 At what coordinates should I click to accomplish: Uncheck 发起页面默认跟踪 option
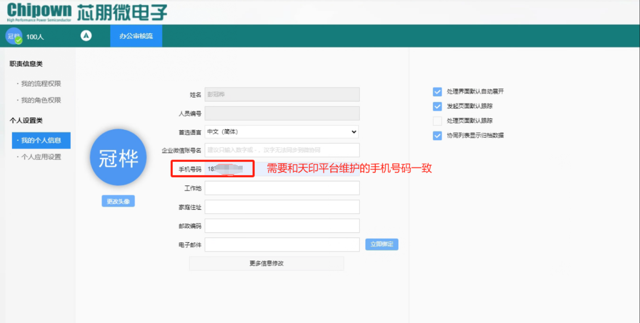pos(437,106)
